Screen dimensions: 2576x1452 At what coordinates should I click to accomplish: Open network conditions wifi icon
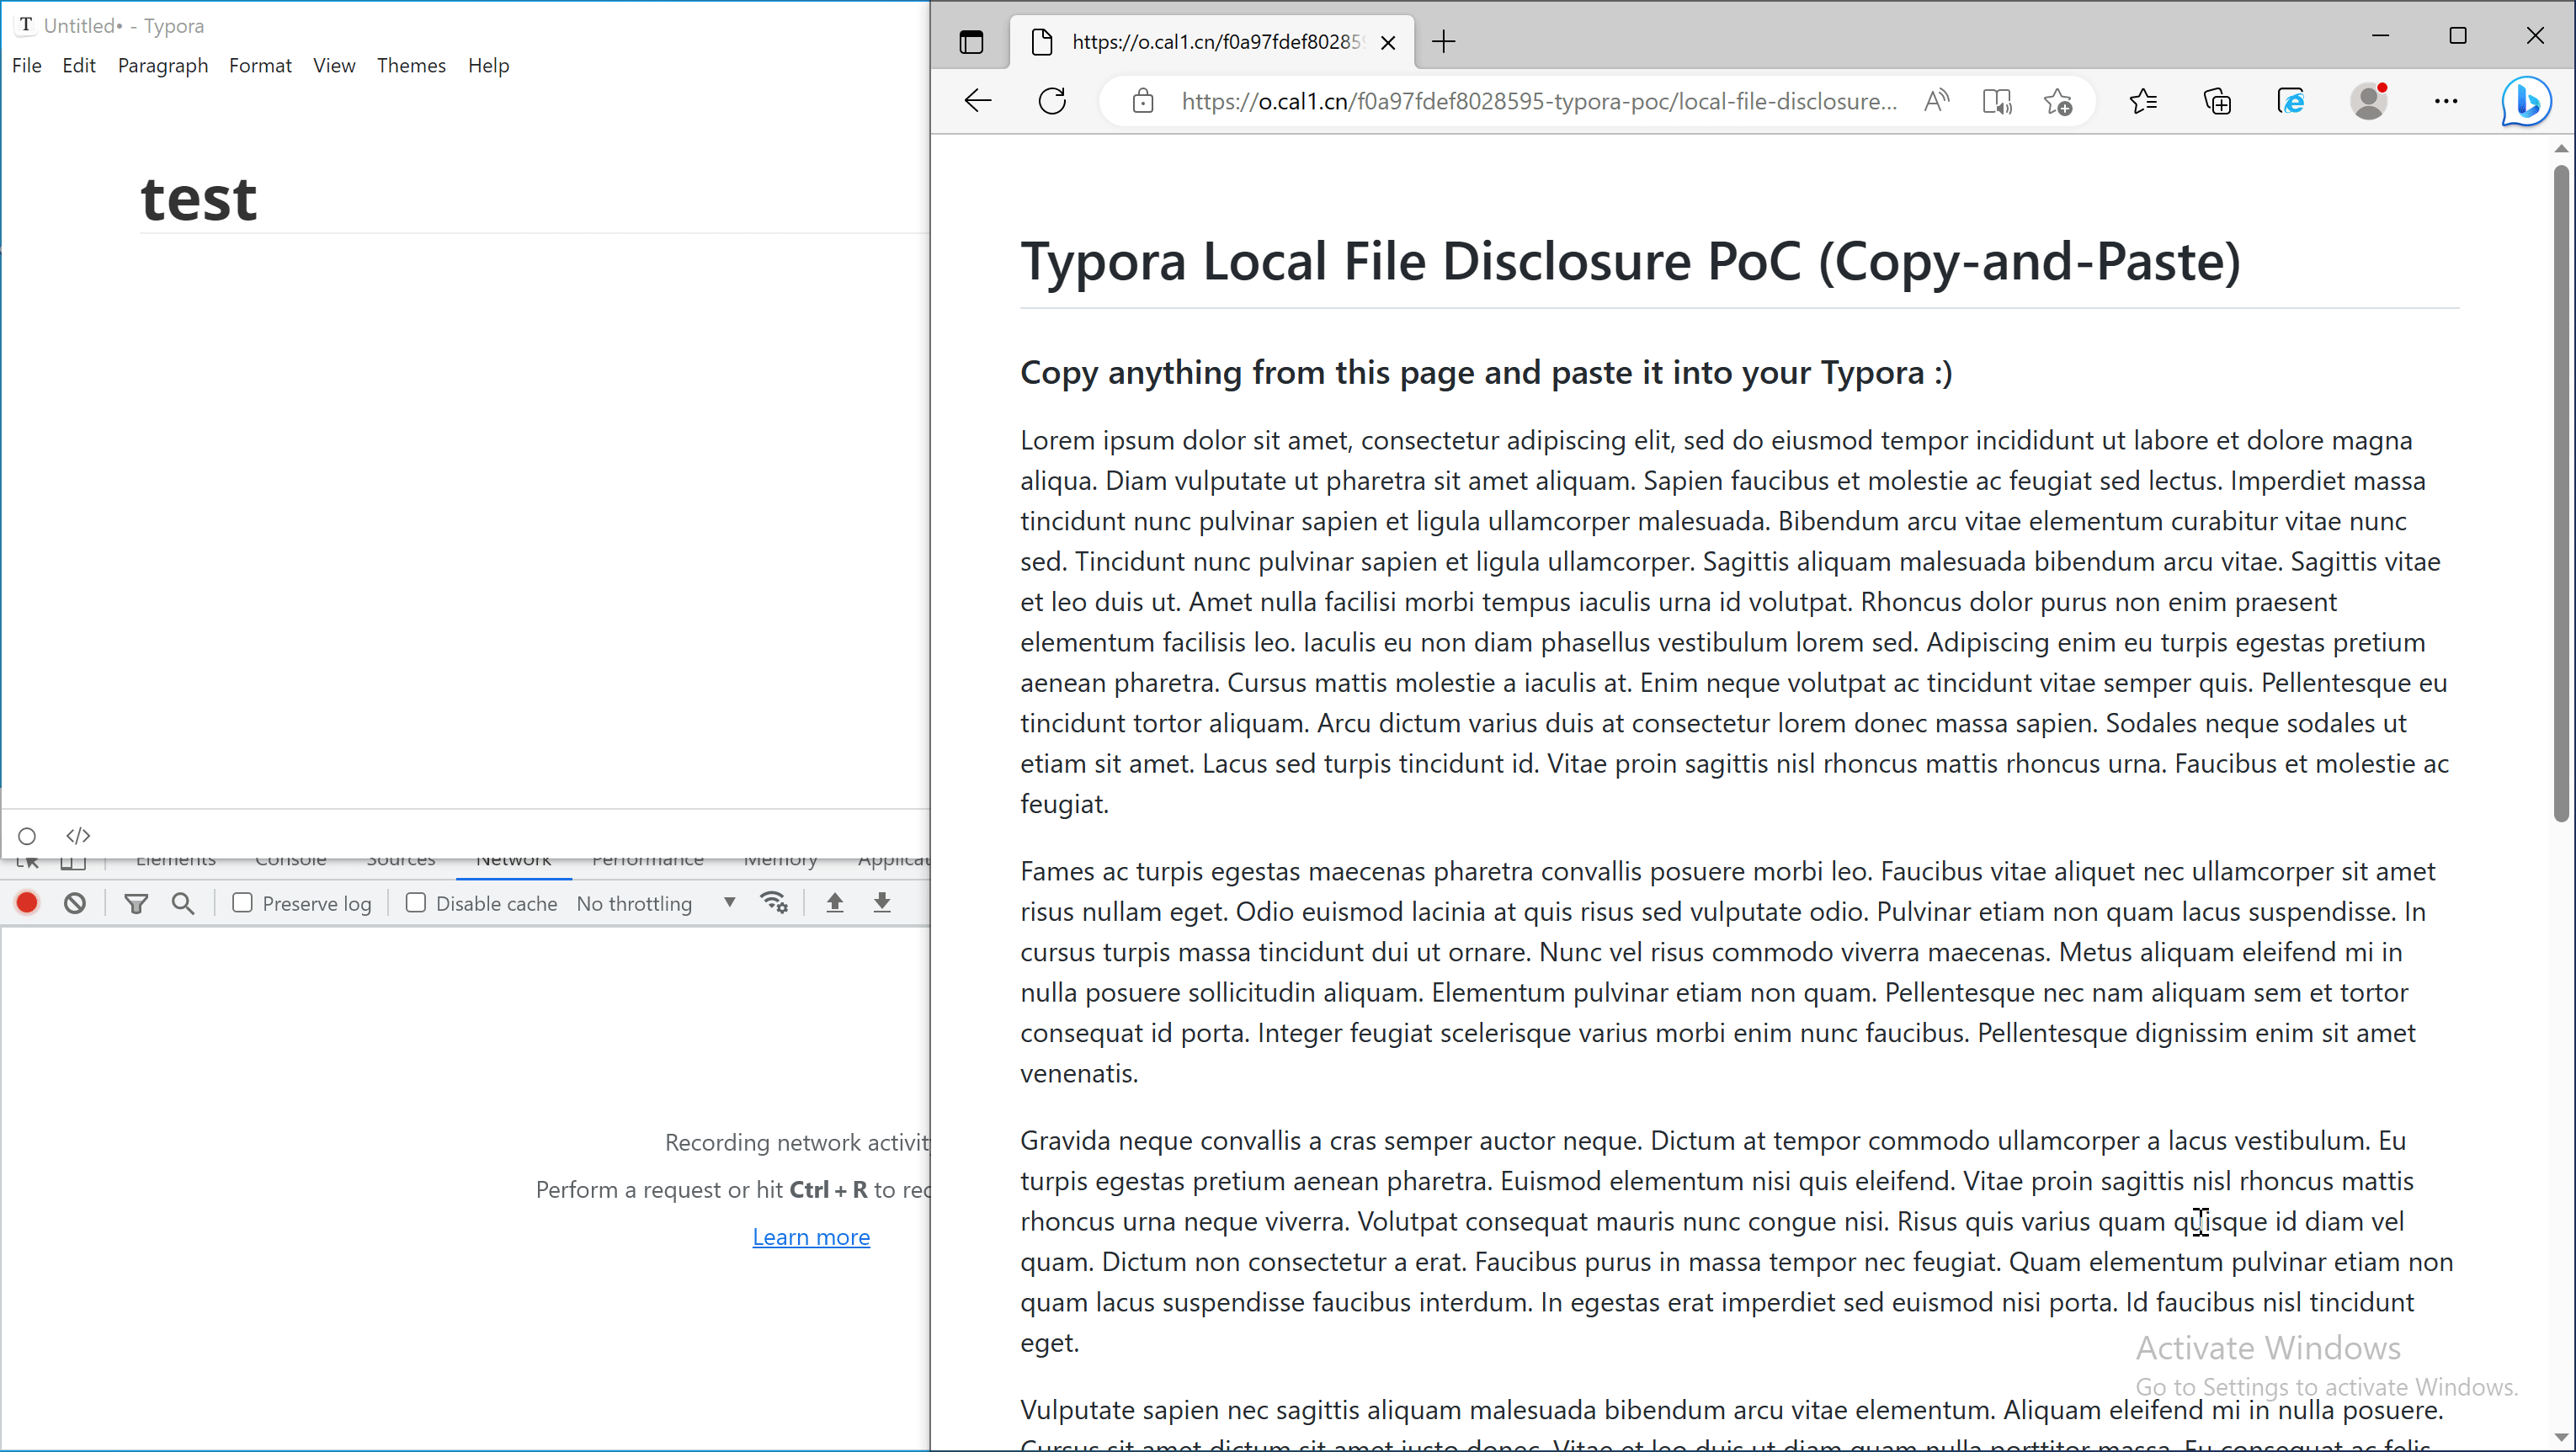click(x=774, y=903)
